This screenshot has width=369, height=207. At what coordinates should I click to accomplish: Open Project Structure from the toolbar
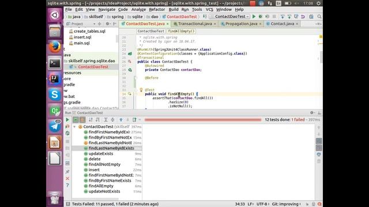(311, 17)
